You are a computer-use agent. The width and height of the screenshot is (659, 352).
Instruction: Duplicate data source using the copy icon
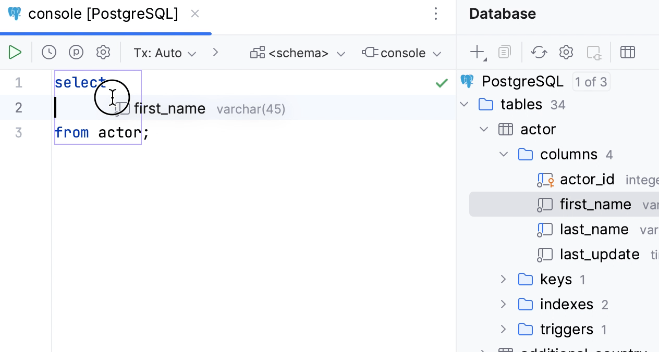tap(504, 52)
